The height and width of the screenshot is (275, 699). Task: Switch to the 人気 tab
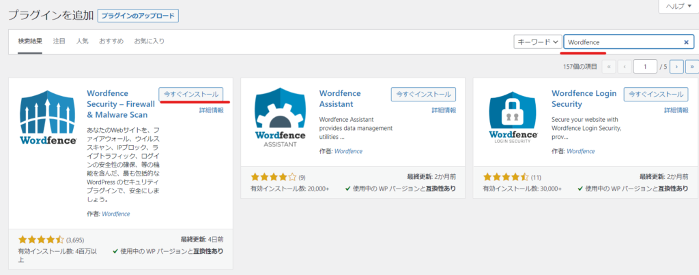82,42
